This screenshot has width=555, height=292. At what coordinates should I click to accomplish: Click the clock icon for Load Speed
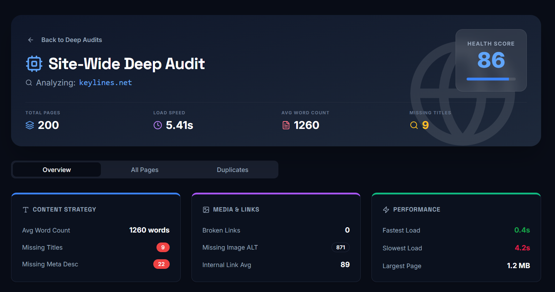(158, 125)
